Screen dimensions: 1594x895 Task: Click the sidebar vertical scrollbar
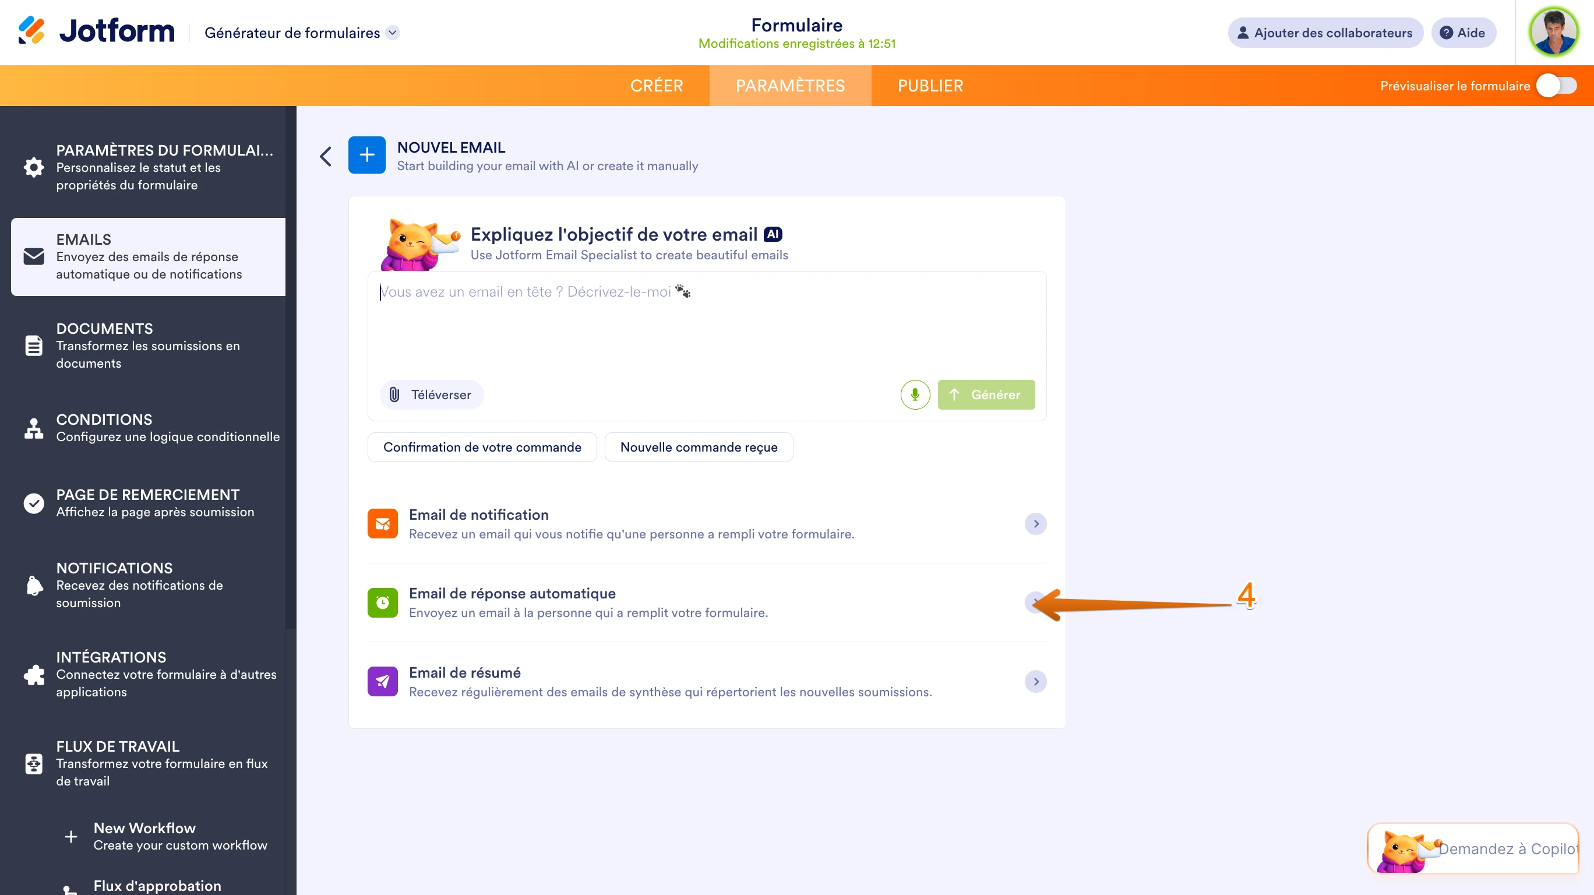291,368
